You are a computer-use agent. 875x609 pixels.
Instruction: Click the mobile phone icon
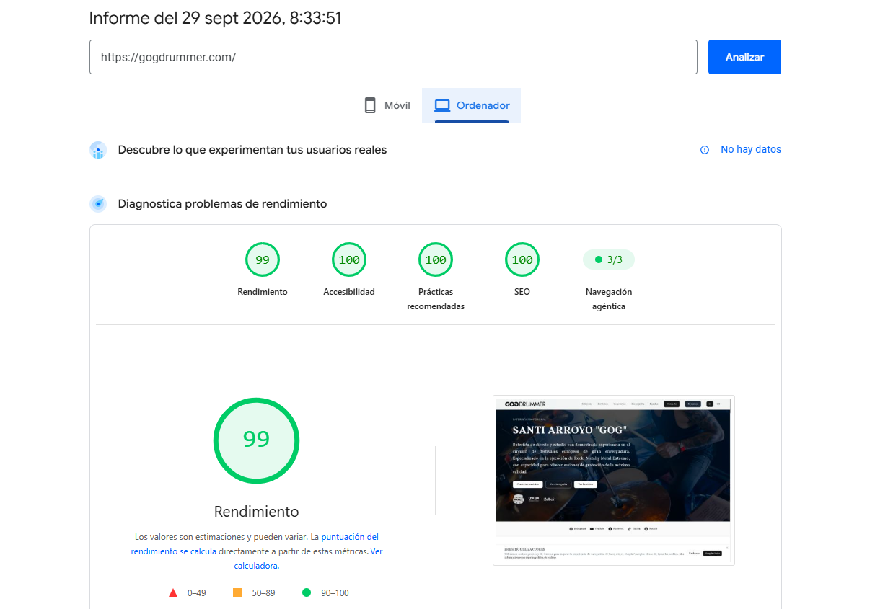(370, 105)
